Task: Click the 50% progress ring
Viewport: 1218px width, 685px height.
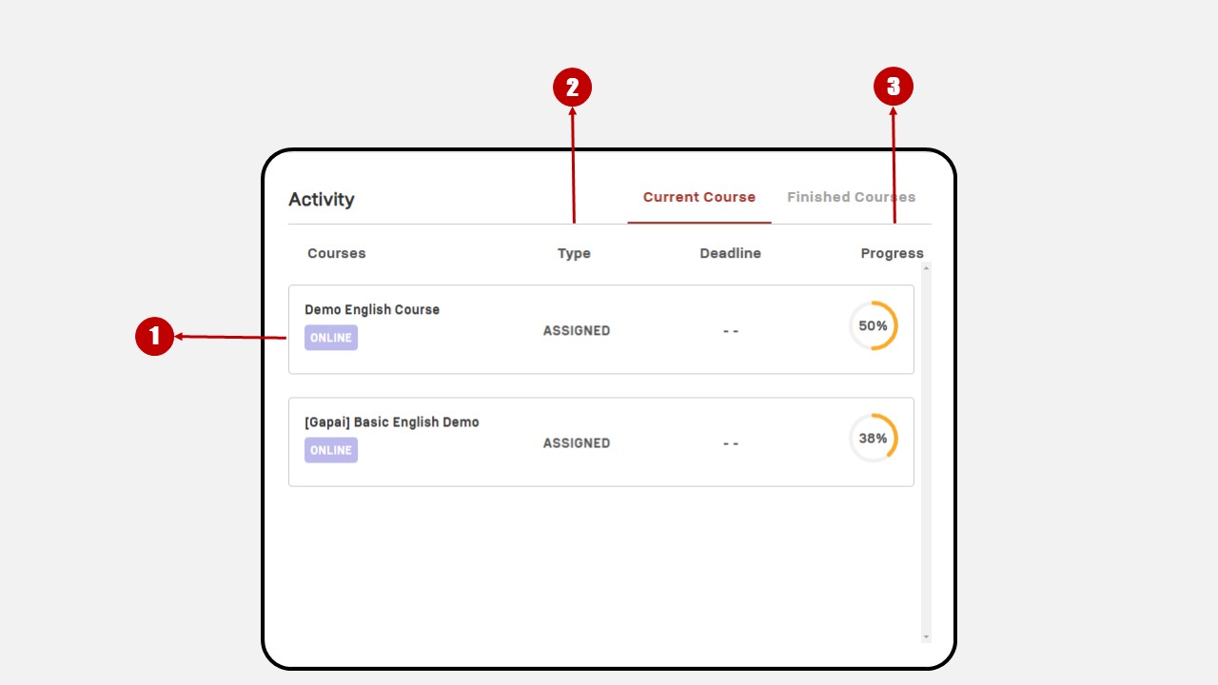Action: [x=873, y=325]
